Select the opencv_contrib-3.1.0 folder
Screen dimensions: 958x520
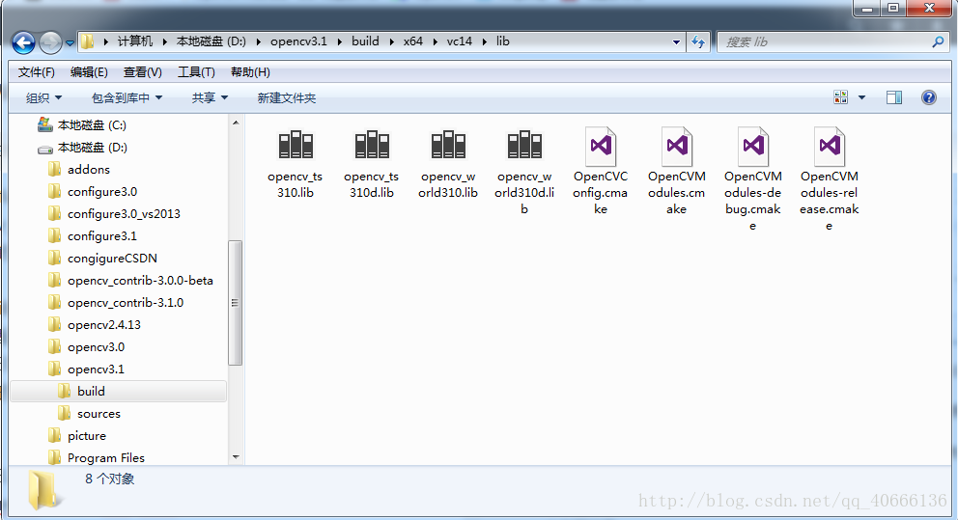(x=126, y=303)
